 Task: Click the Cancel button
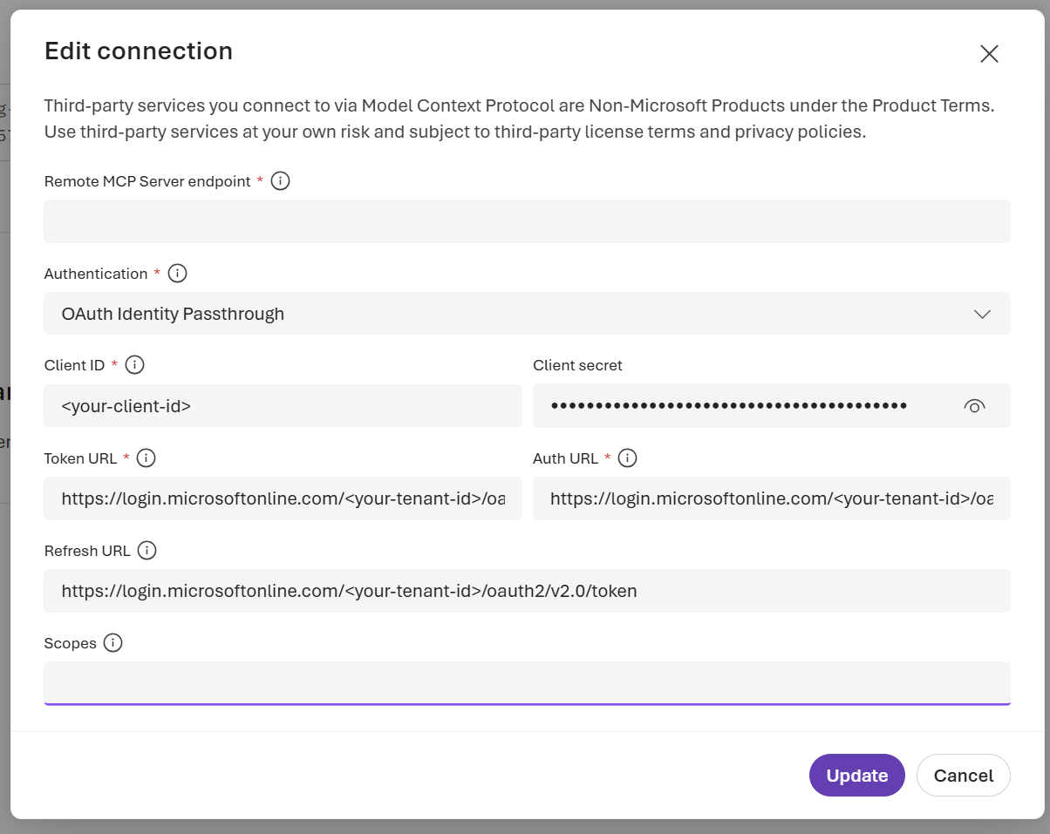(x=964, y=776)
